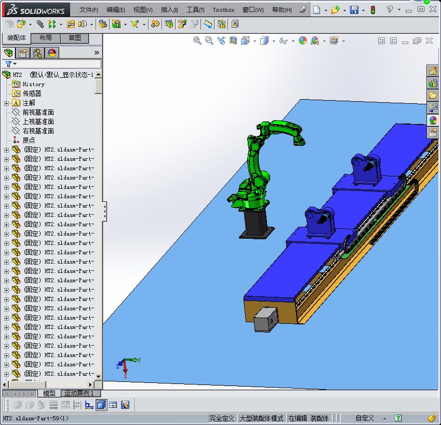Click the New document icon

point(316,10)
